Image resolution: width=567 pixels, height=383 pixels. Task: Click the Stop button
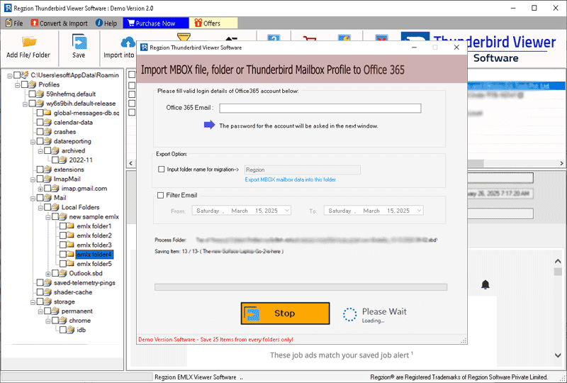point(285,313)
